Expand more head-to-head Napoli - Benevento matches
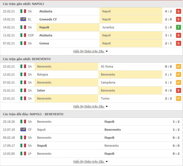The width and height of the screenshot is (183, 166). pos(91,162)
